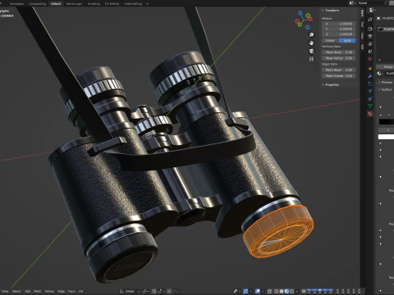Switch to the Compositing workspace tab
394x295 pixels.
click(x=38, y=4)
